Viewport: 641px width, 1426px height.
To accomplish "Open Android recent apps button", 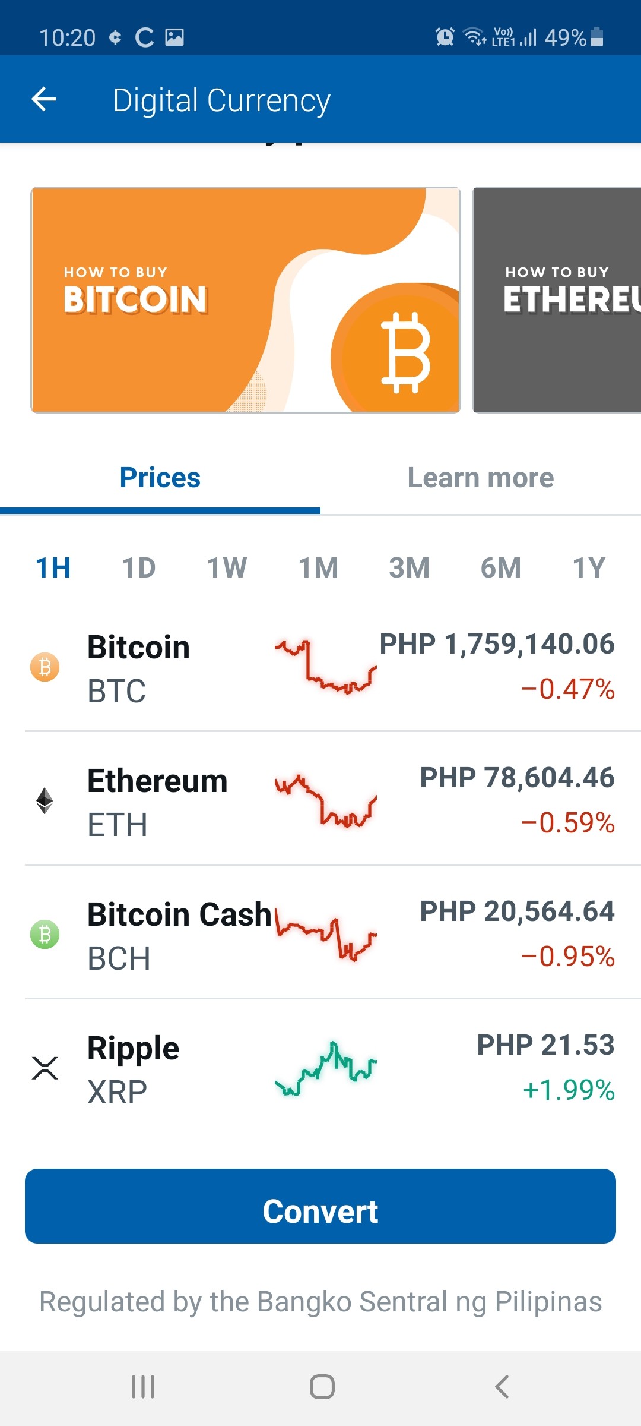I will tap(143, 1387).
